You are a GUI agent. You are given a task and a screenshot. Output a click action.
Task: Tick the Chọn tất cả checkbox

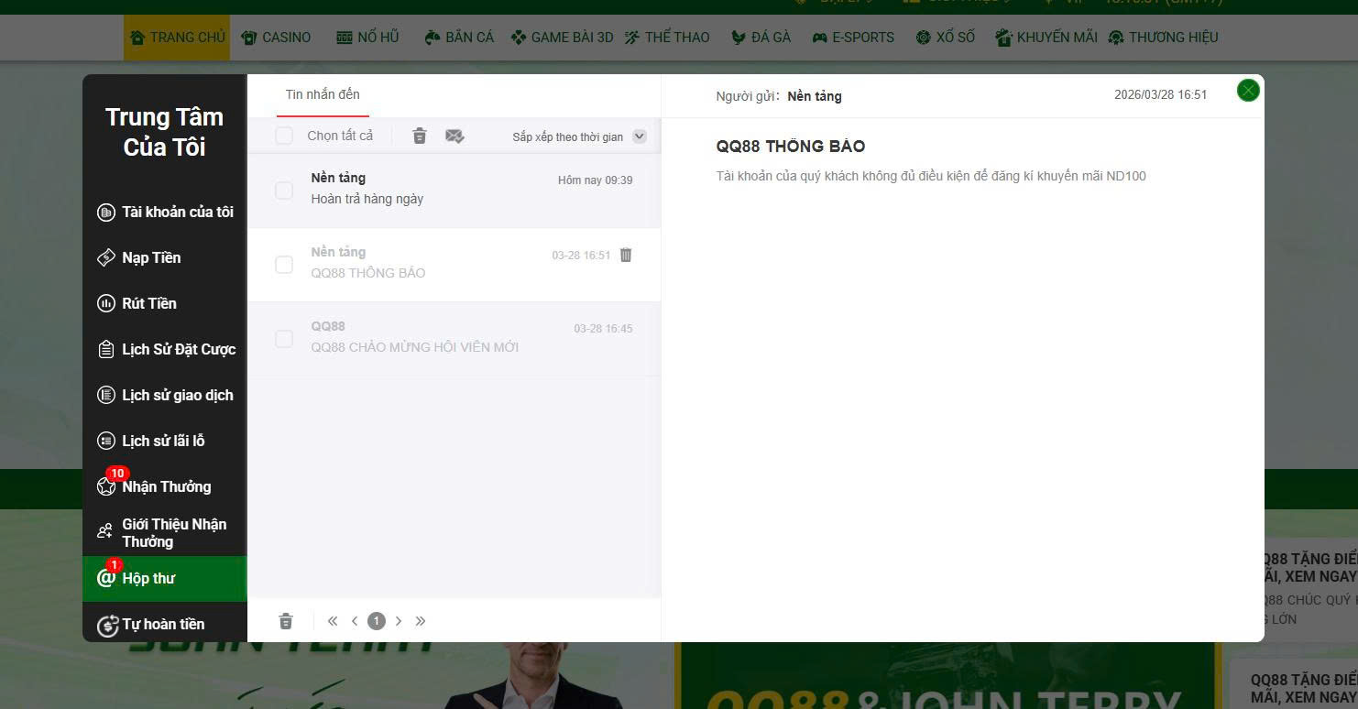click(284, 136)
